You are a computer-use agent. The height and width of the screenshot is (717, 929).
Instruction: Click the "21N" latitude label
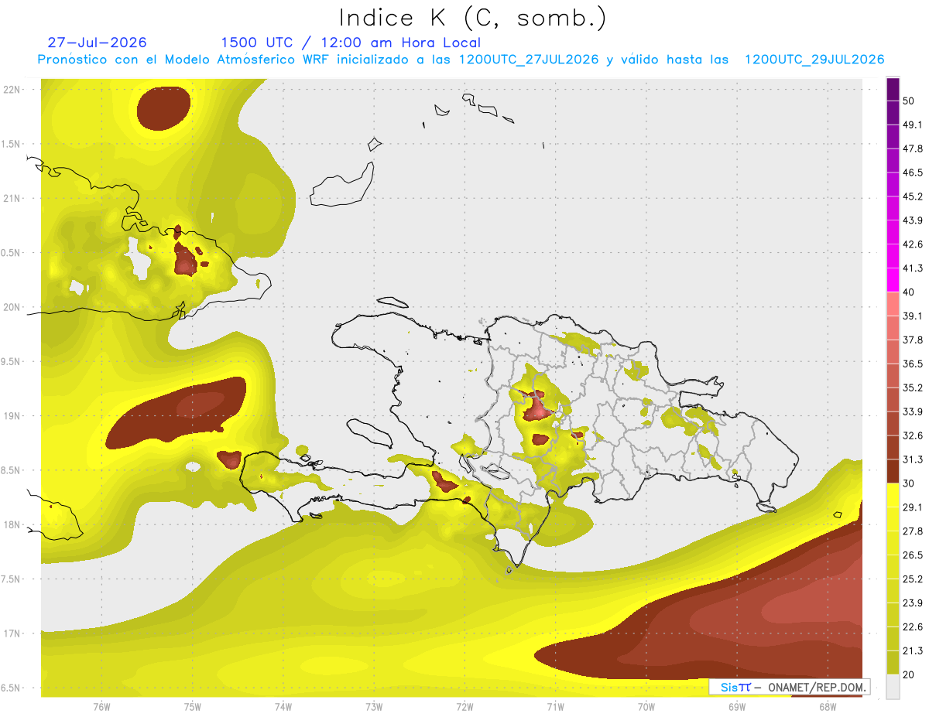coord(12,198)
